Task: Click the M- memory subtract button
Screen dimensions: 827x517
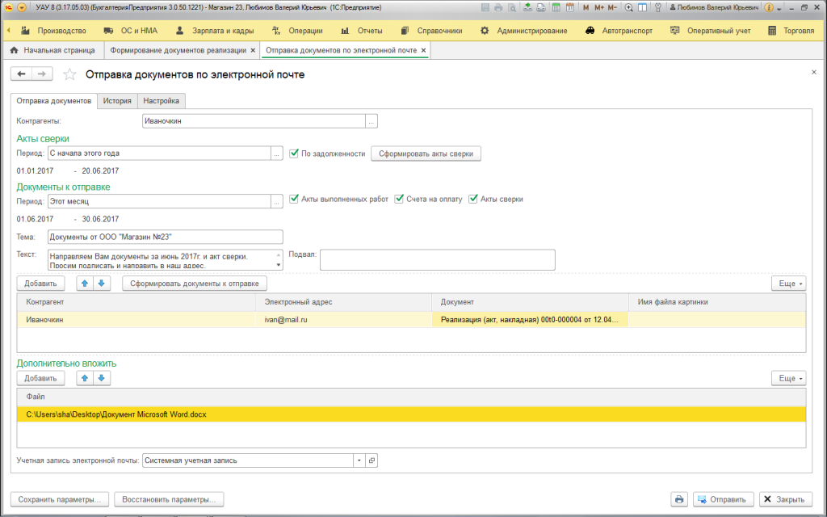Action: pos(612,8)
